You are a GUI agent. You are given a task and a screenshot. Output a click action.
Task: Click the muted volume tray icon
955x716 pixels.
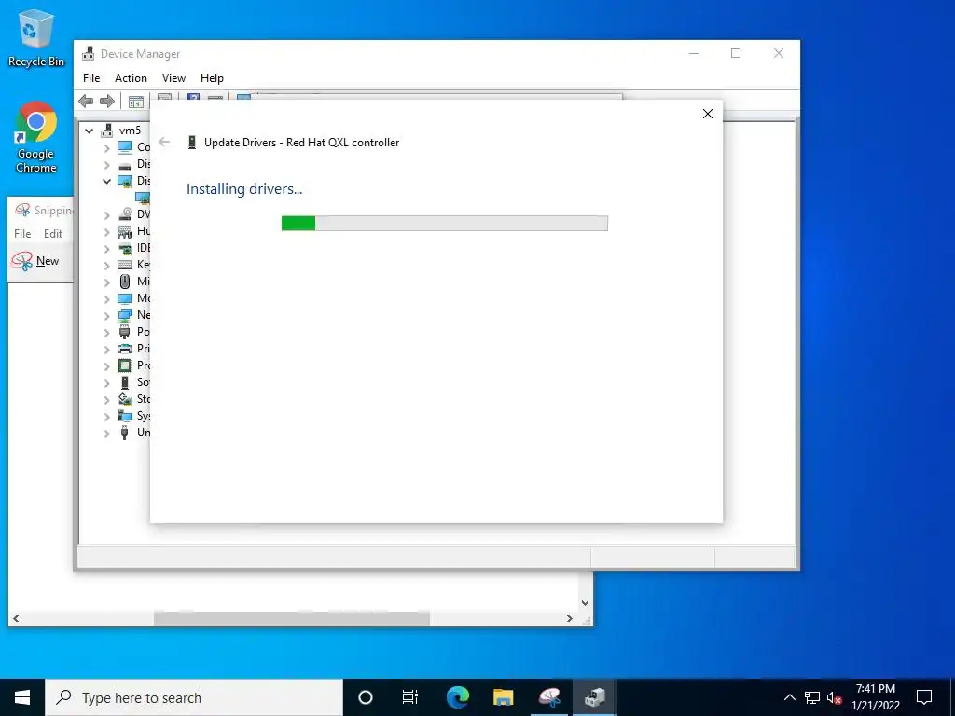tap(835, 697)
